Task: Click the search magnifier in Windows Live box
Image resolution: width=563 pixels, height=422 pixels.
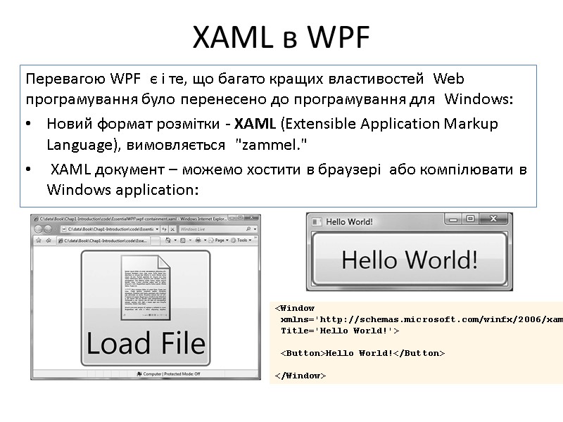Action: coord(248,229)
